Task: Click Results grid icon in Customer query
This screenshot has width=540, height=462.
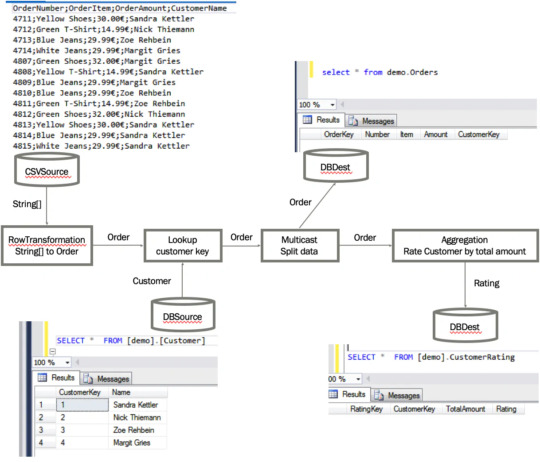Action: (43, 377)
